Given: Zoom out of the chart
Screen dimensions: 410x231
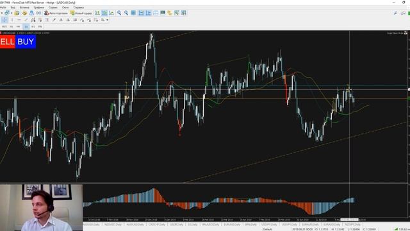Looking at the screenshot, I should [126, 13].
